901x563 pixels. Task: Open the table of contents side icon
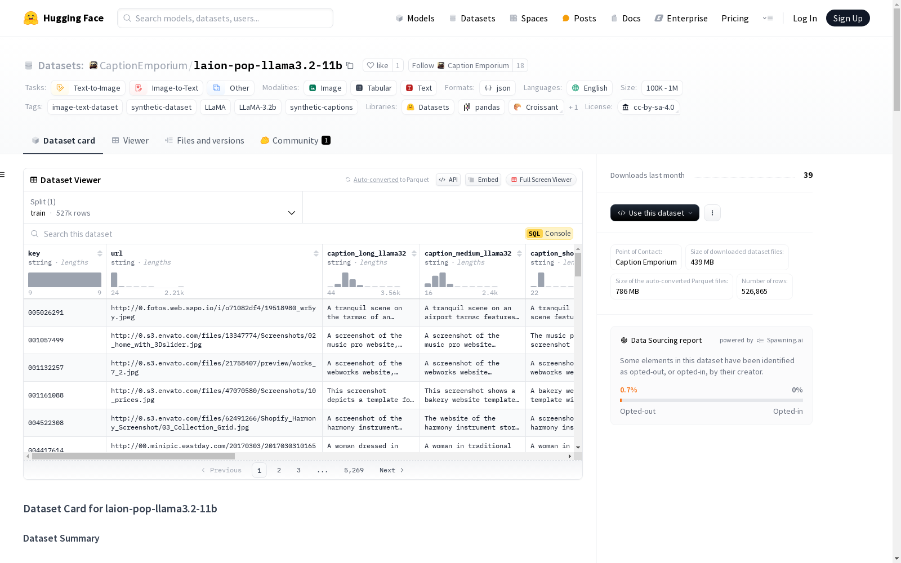[2, 175]
